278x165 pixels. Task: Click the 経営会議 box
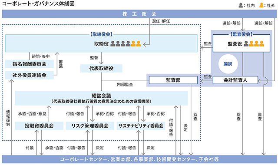tap(101, 99)
